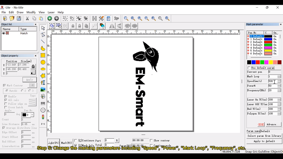Click the green Undo arrow
283x159 pixels.
click(x=50, y=18)
